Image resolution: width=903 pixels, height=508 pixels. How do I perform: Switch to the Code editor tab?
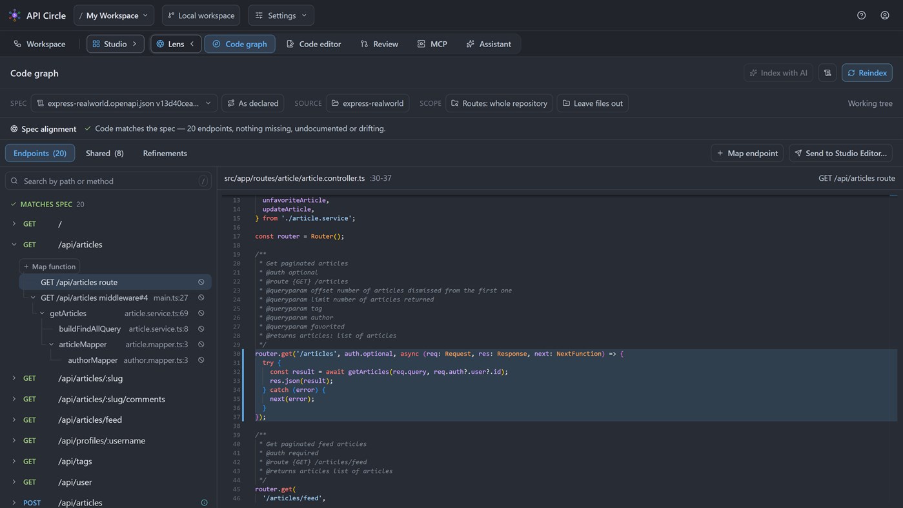(314, 44)
